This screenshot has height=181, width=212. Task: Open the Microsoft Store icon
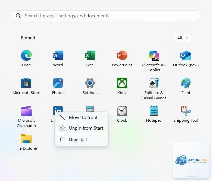point(26,83)
